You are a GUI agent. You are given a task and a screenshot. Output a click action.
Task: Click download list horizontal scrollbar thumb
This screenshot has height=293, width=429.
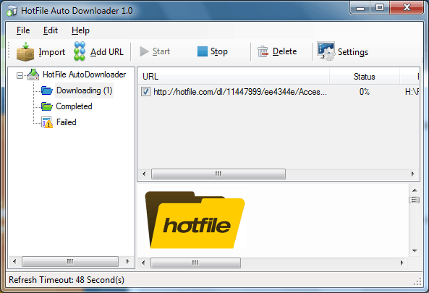click(x=218, y=174)
